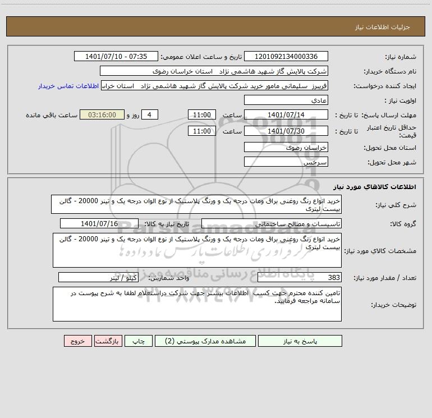This screenshot has width=432, height=418.
Task: Open اطلاعات تماس خریدار link
Action: click(x=68, y=86)
